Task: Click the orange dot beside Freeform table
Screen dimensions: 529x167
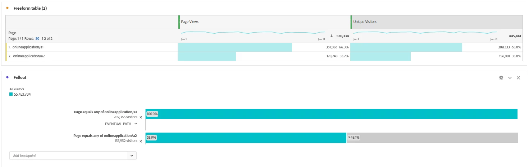Action: [7, 8]
